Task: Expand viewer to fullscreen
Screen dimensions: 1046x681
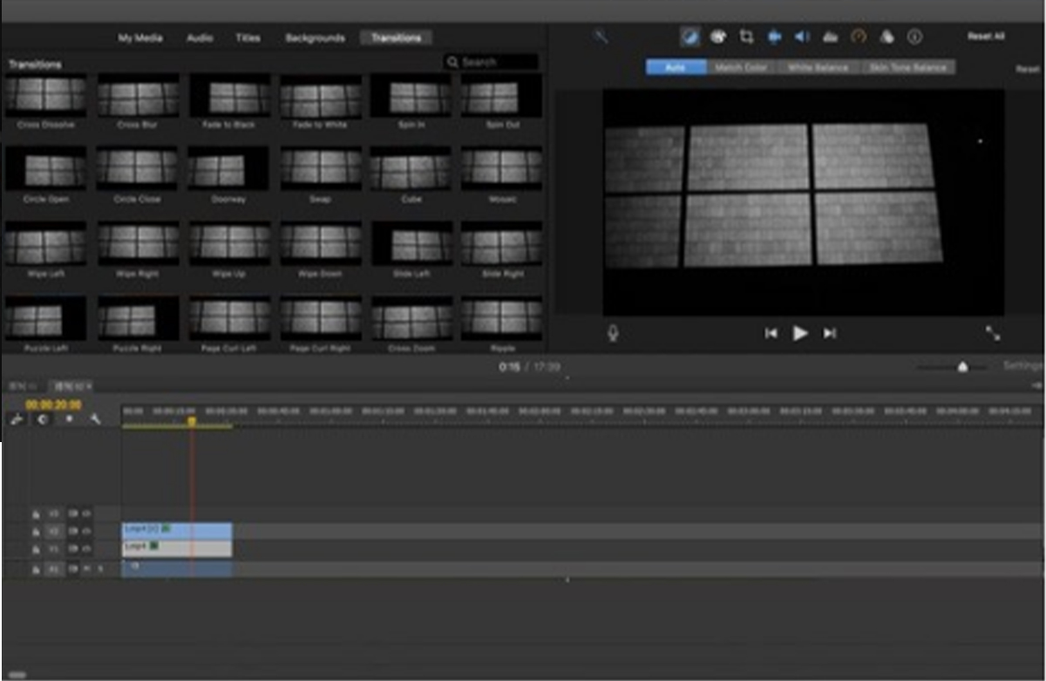Action: coord(993,333)
